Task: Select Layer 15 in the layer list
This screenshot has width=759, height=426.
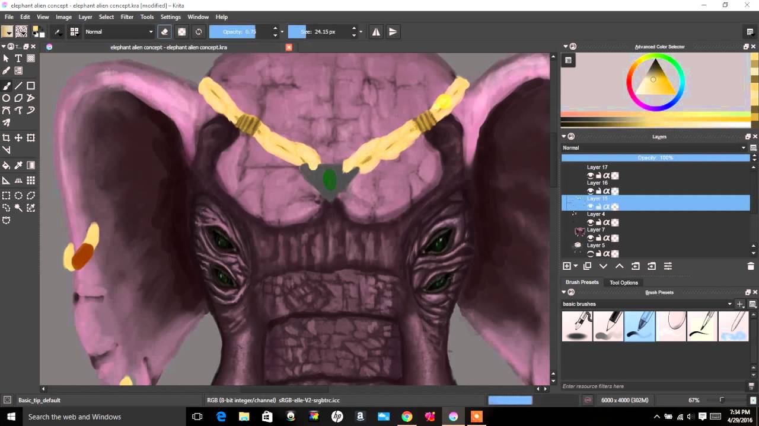Action: (655, 202)
